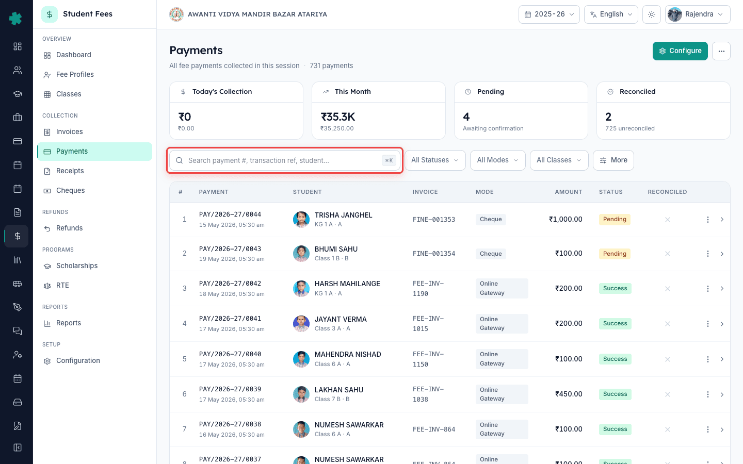Click the Pending status badge for TRISHA JANGHEL
The image size is (743, 464).
click(615, 220)
